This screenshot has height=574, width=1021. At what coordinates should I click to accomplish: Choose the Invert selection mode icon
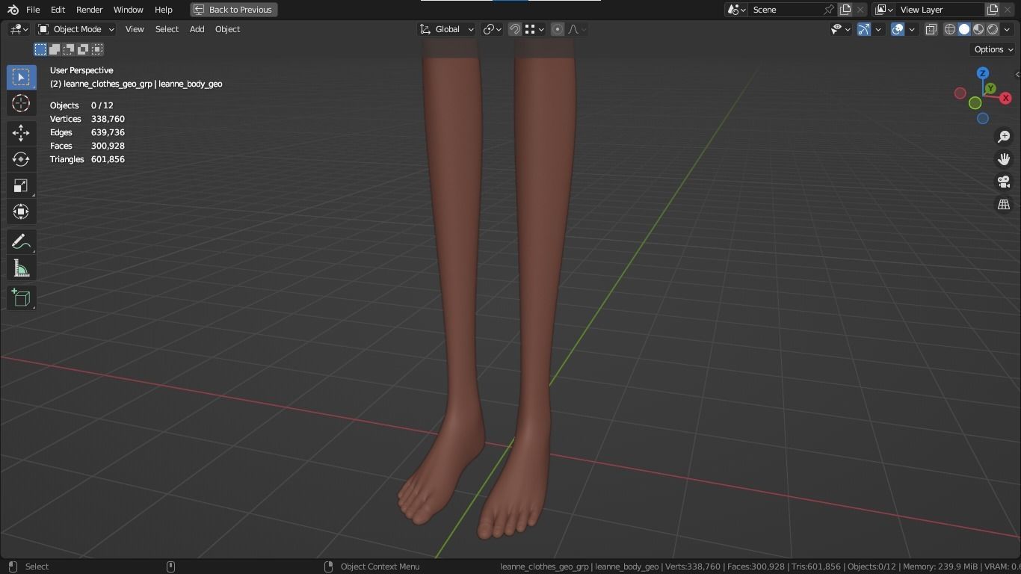pos(83,49)
